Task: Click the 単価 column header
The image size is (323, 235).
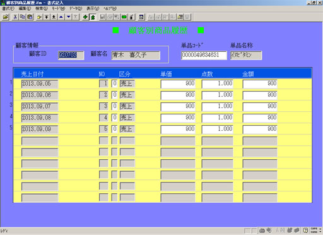Action: [x=166, y=74]
